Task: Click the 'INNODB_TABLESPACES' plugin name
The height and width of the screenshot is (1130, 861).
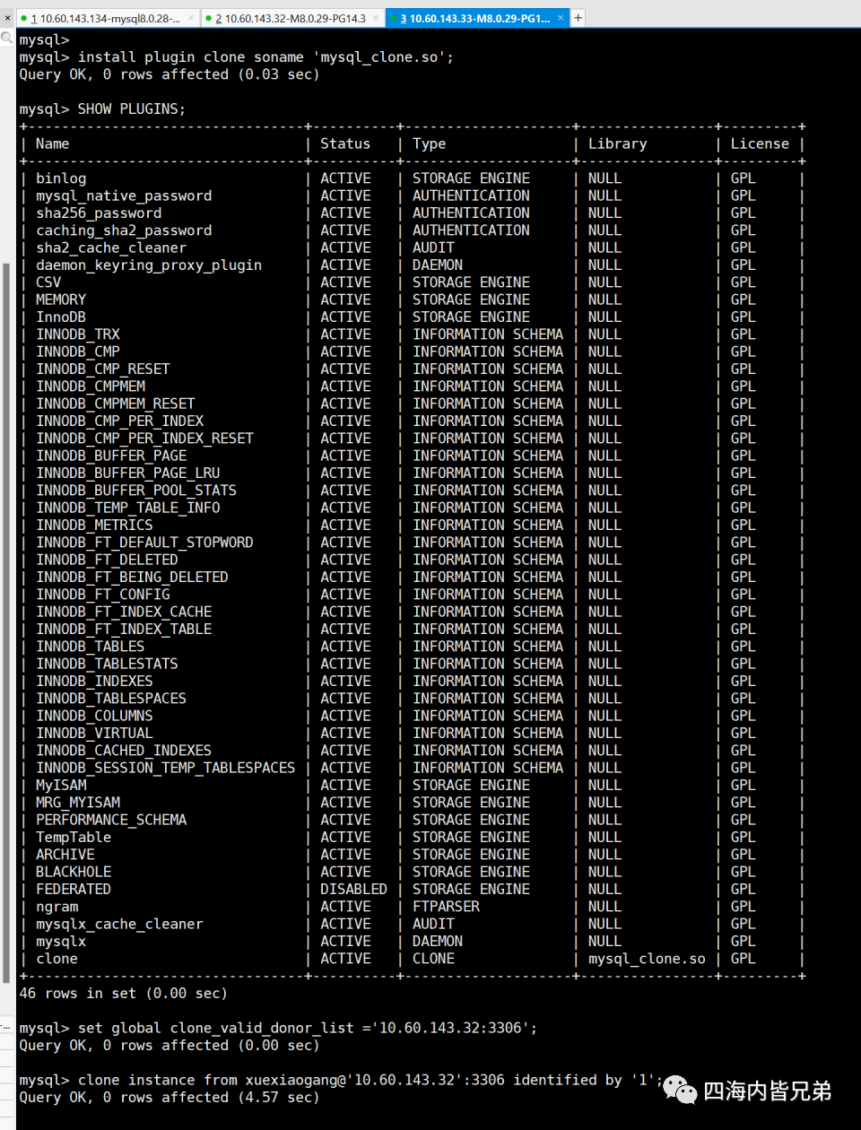Action: tap(111, 699)
